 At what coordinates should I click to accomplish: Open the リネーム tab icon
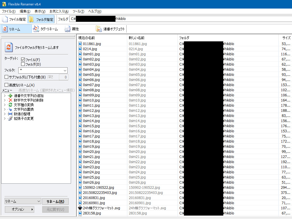pyautogui.click(x=5, y=29)
